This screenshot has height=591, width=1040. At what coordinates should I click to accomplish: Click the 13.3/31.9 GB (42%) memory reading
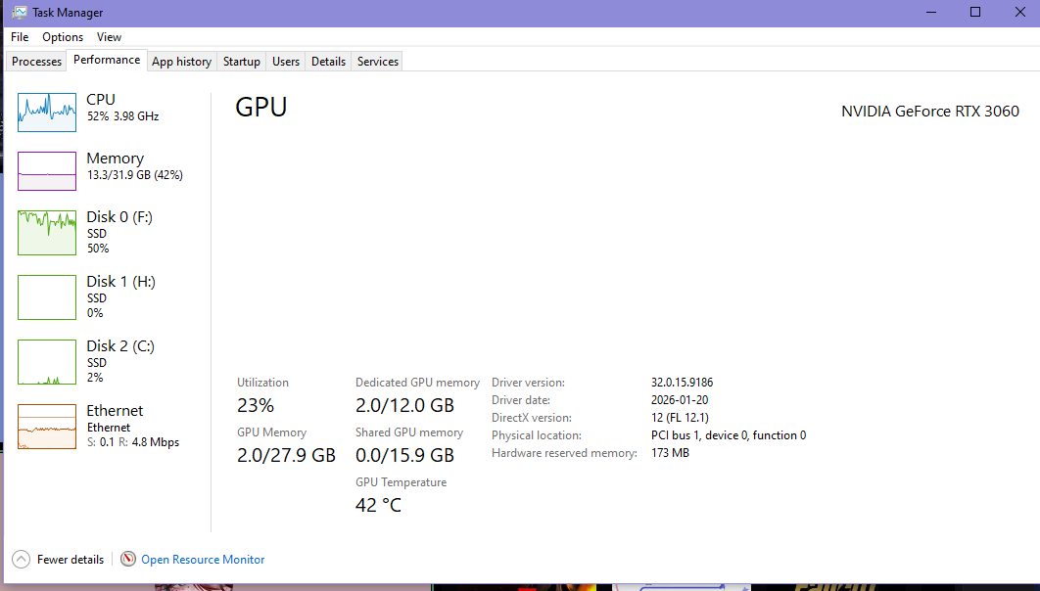point(134,175)
